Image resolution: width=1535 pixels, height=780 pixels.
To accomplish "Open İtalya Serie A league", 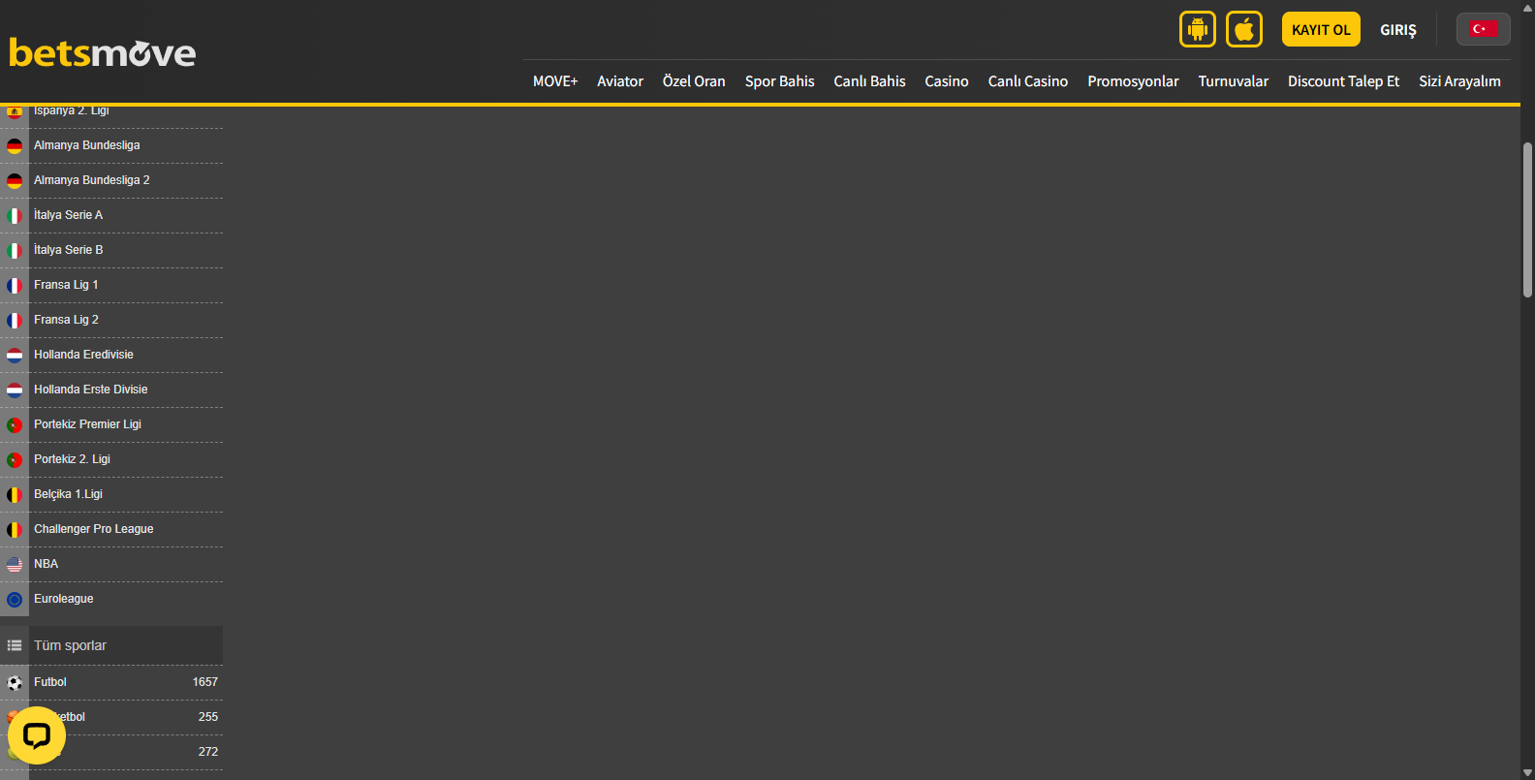I will (68, 215).
